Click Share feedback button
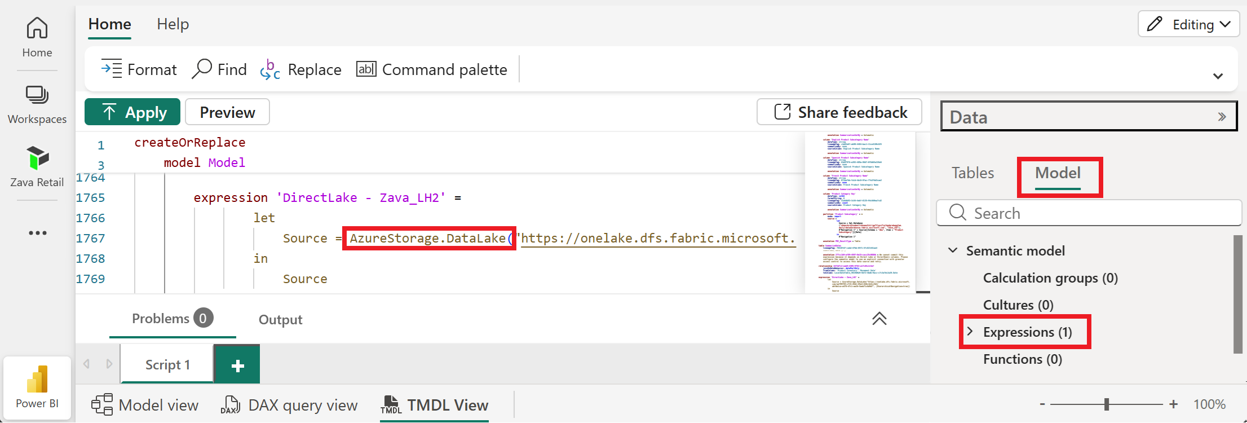Screen dimensions: 1247x423 (x=839, y=112)
